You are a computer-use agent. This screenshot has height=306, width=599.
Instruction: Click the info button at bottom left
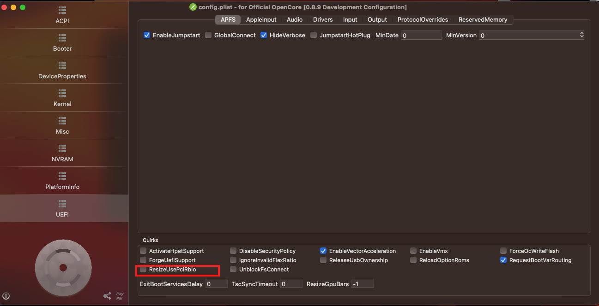point(6,296)
